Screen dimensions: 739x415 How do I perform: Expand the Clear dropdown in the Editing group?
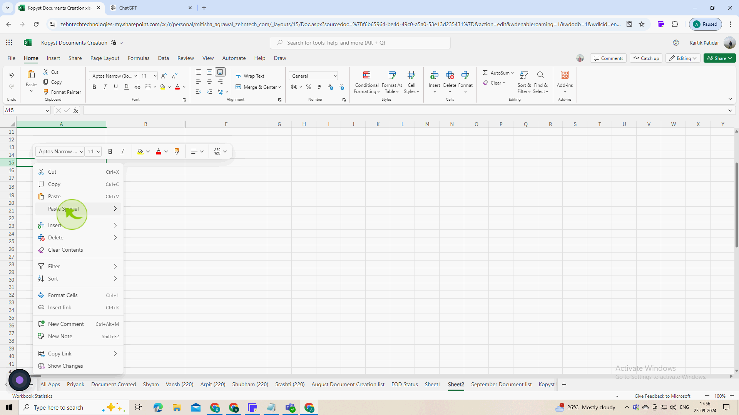point(504,83)
